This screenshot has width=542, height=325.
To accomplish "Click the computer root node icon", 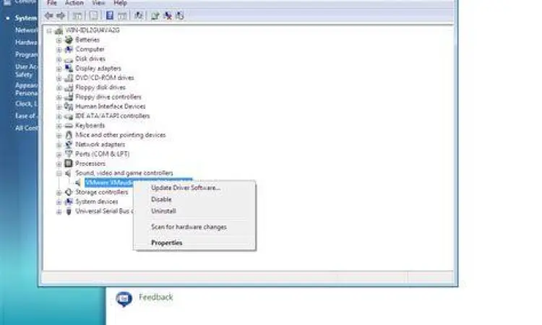I will 59,30.
